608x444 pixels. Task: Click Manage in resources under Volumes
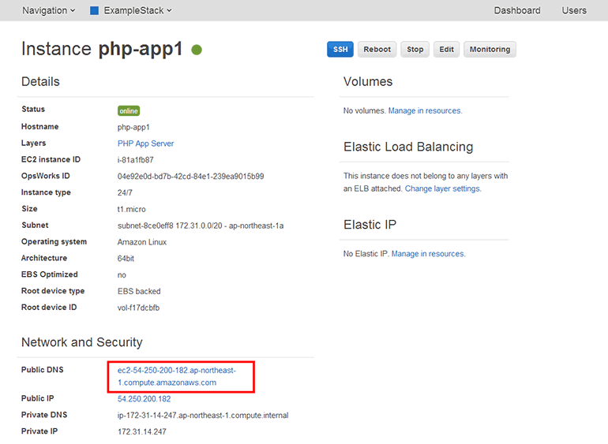point(424,111)
